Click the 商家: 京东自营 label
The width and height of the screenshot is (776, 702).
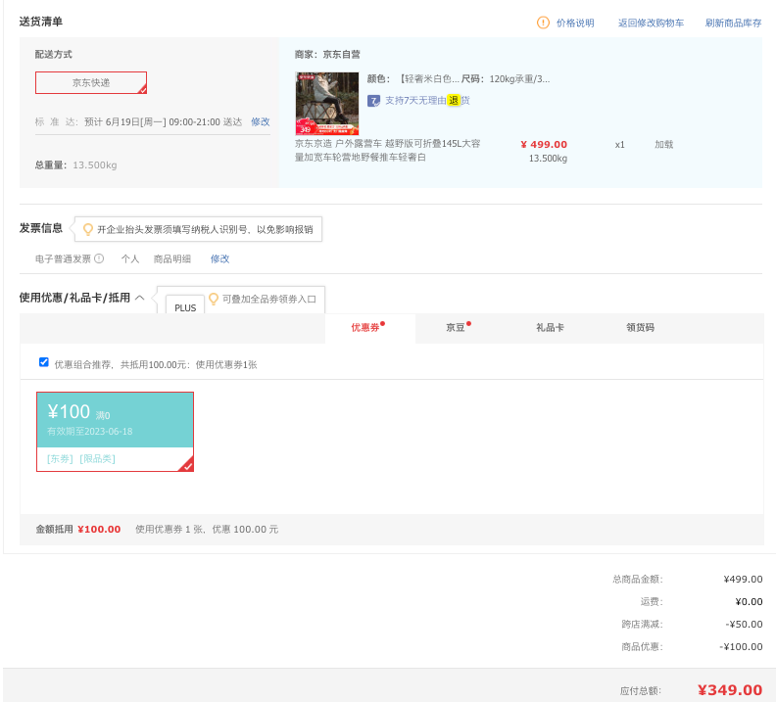point(327,55)
